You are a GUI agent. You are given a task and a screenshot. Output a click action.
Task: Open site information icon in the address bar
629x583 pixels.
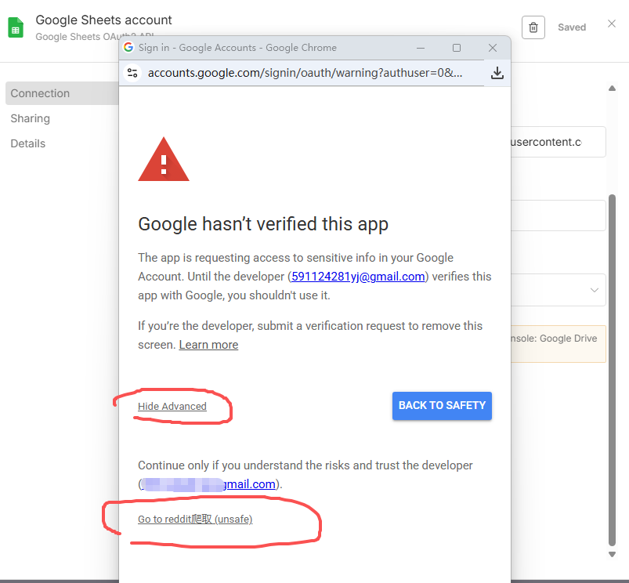click(x=132, y=73)
